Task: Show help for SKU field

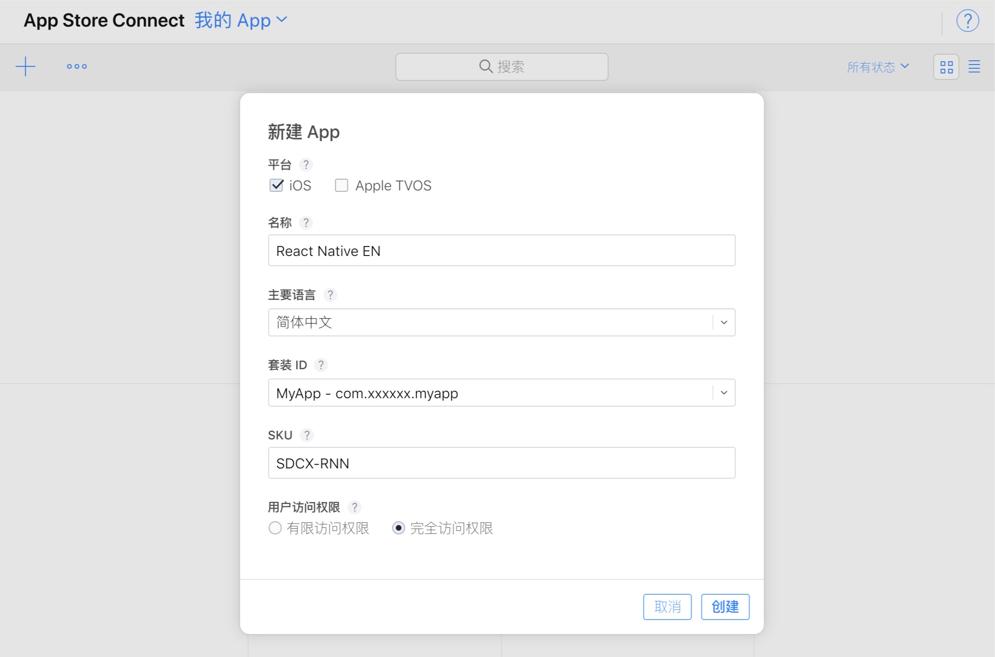Action: click(307, 435)
